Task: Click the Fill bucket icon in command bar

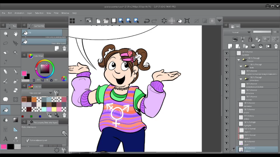Action: click(x=179, y=21)
